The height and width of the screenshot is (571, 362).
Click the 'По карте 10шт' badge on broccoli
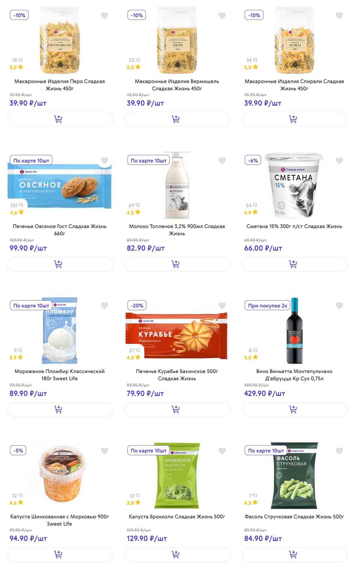149,451
